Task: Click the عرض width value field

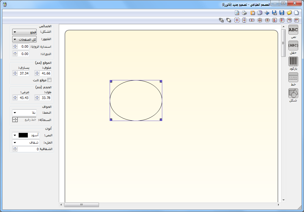Action: pos(24,98)
